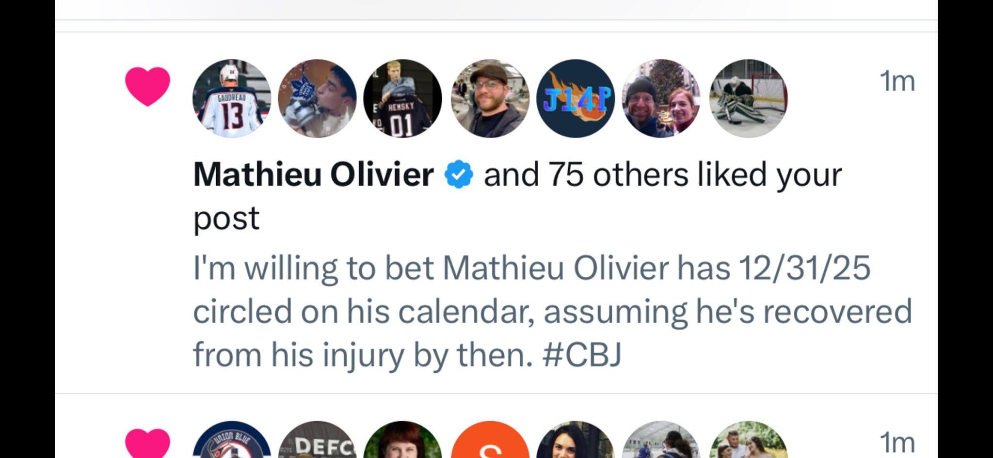This screenshot has height=458, width=993.
Task: Open Mathieu Olivier's profile name link
Action: coord(313,174)
